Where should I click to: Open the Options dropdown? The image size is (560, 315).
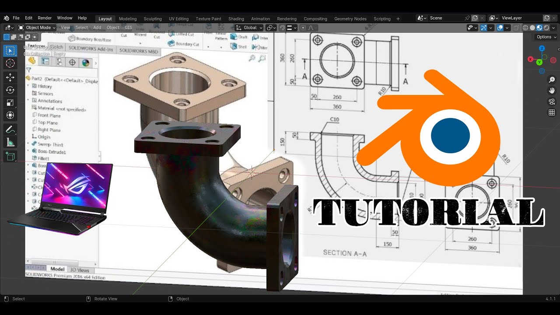[546, 37]
